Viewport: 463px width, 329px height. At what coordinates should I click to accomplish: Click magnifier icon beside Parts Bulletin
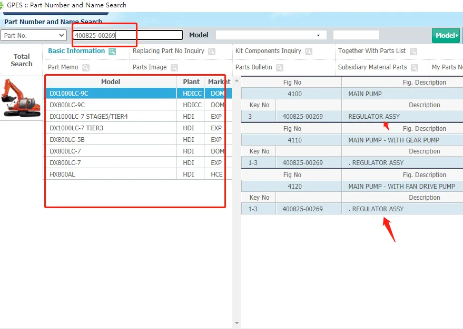tap(280, 68)
